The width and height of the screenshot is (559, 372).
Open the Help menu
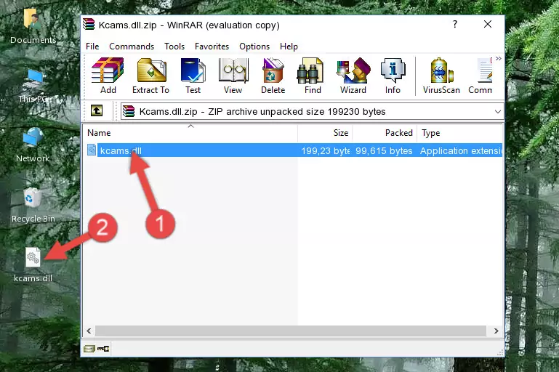[x=289, y=46]
